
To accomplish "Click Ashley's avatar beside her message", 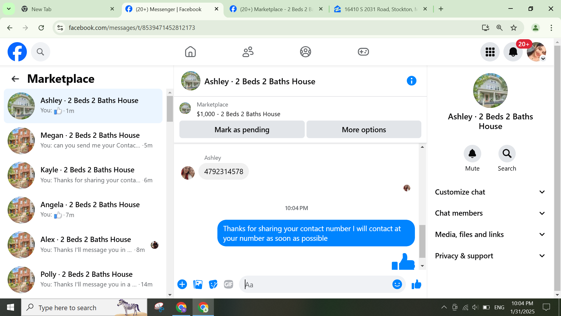I will (188, 173).
